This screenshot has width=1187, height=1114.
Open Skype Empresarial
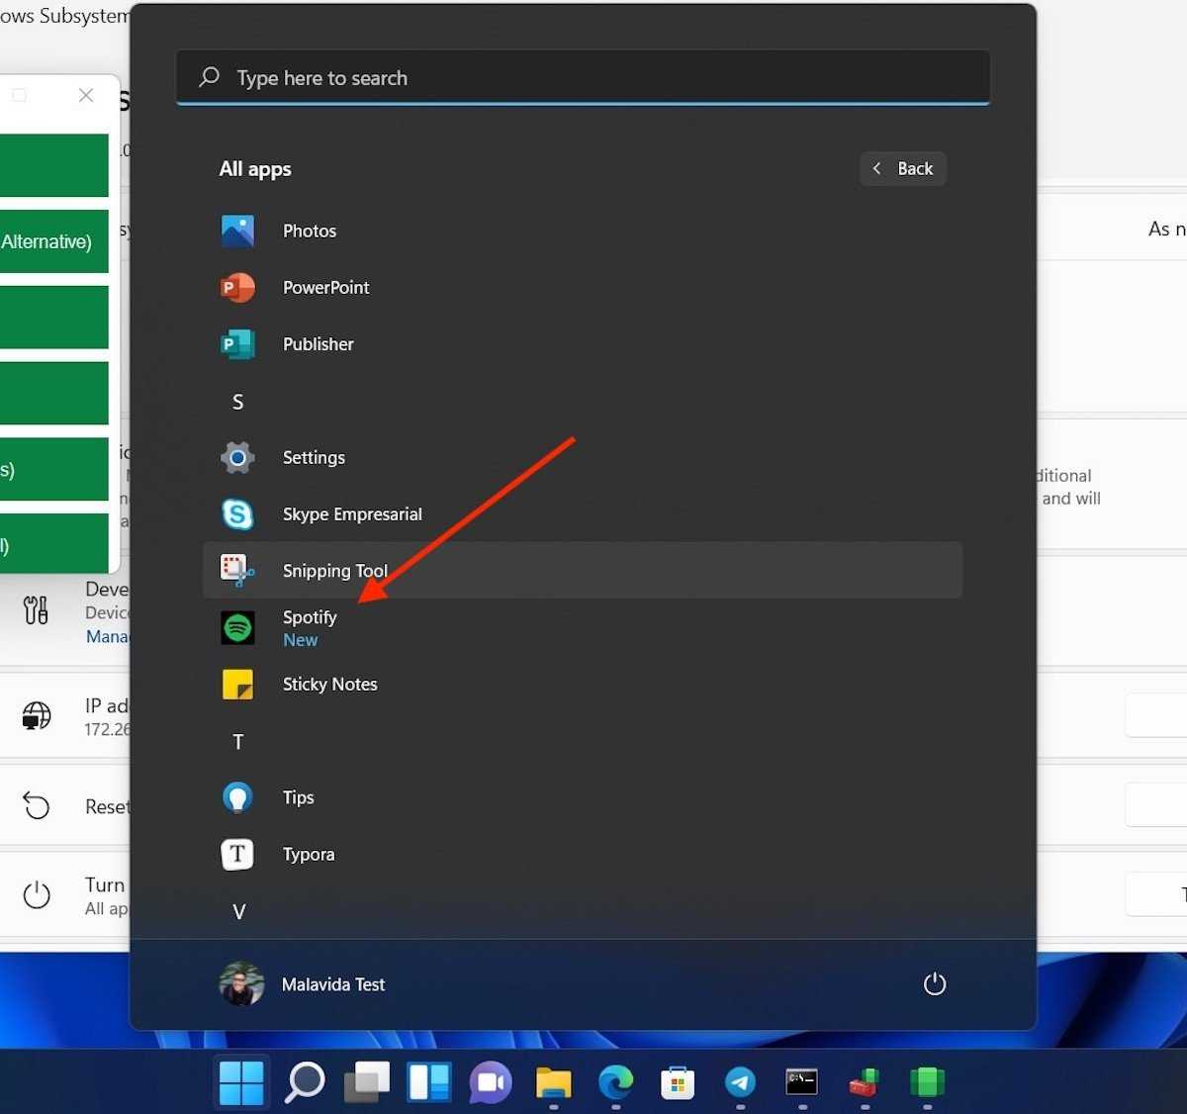pos(351,514)
